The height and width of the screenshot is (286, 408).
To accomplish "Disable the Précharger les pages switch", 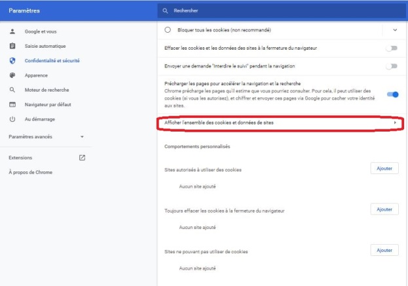I will pyautogui.click(x=392, y=94).
